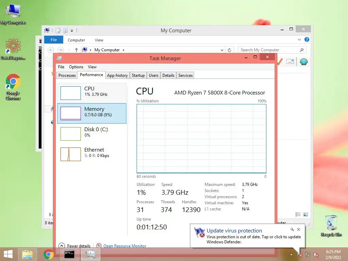Click the muted volume tray icon
Viewport: 348px width, 261px height.
(x=316, y=255)
